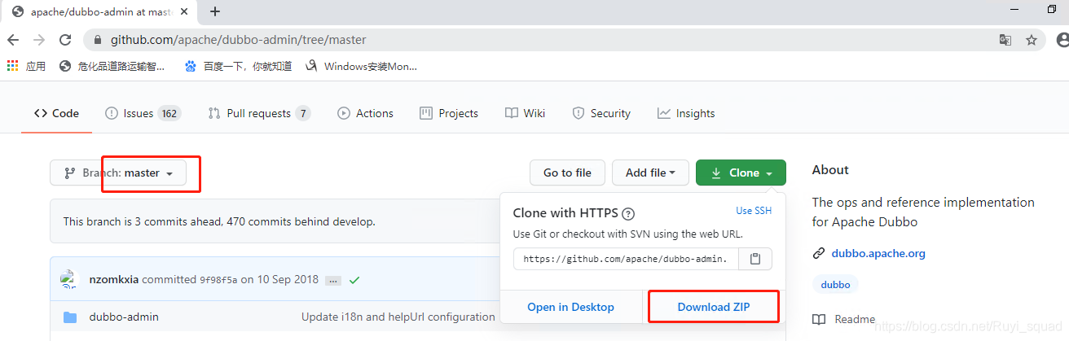Open a new browser tab with plus
The image size is (1069, 341).
(x=215, y=11)
